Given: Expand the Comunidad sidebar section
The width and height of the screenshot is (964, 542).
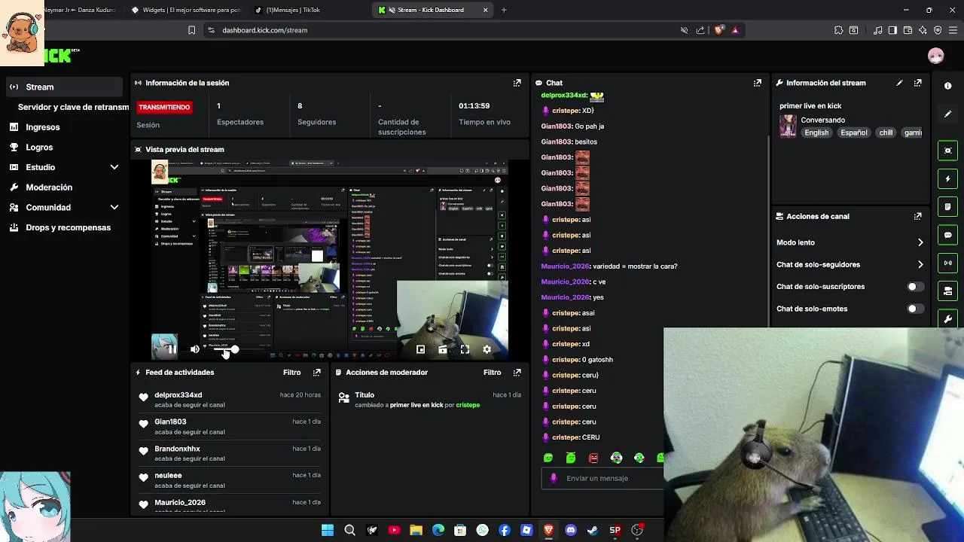Looking at the screenshot, I should 114,207.
